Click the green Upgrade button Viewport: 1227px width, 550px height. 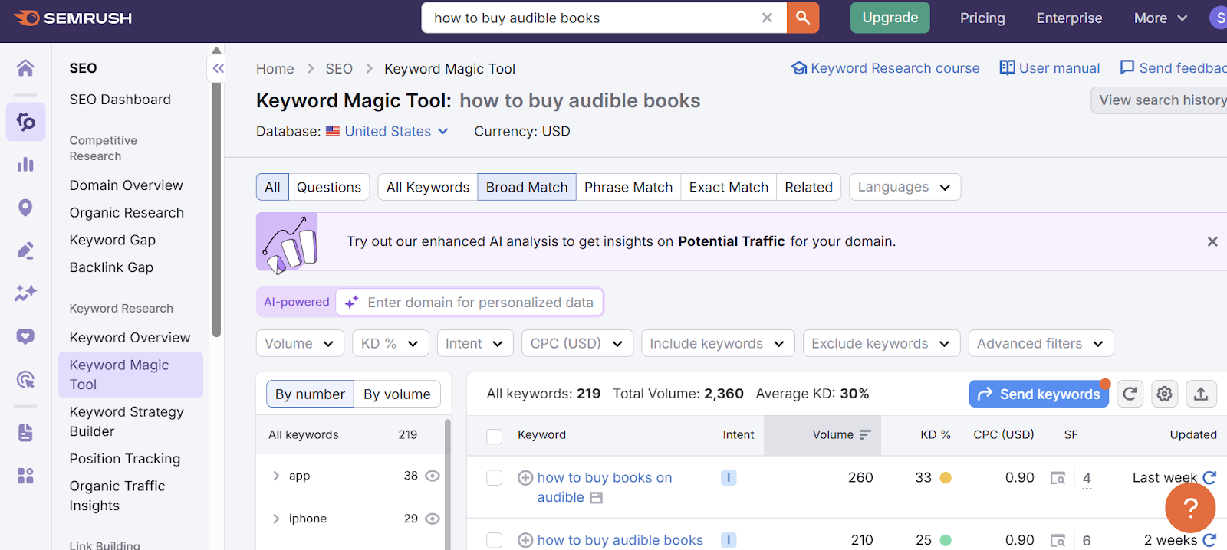pos(890,18)
